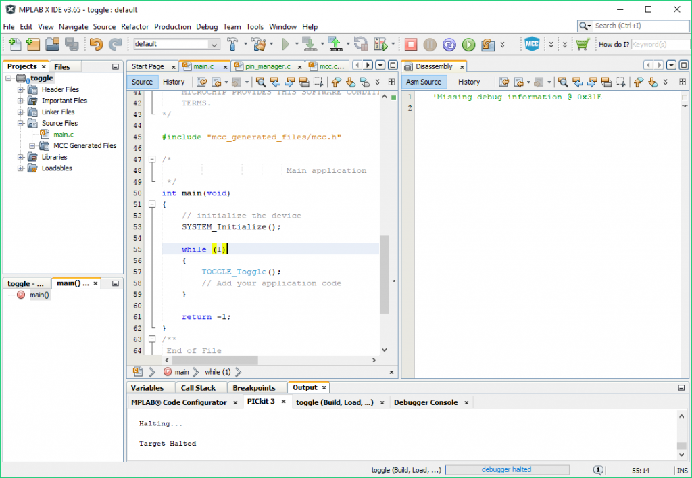Click Make and Program Device download icon
The image size is (692, 478).
(x=310, y=44)
